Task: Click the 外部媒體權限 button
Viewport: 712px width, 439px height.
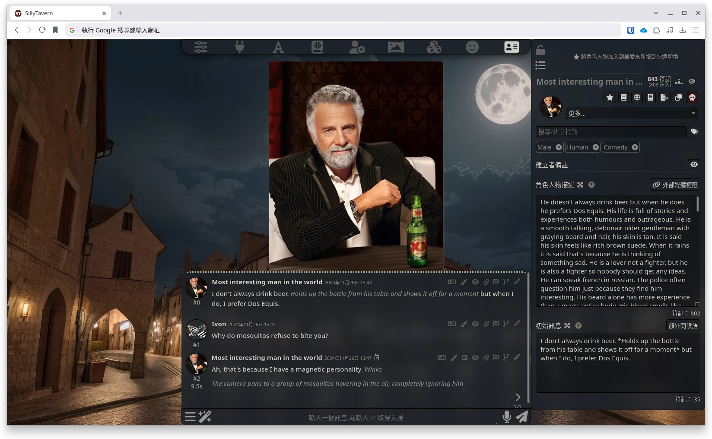Action: coord(675,185)
